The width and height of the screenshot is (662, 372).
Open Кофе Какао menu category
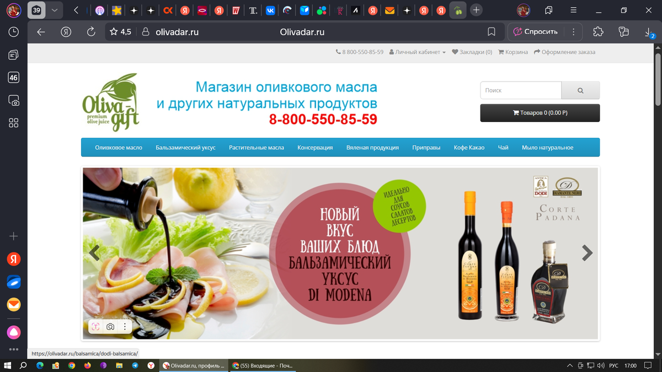click(469, 148)
